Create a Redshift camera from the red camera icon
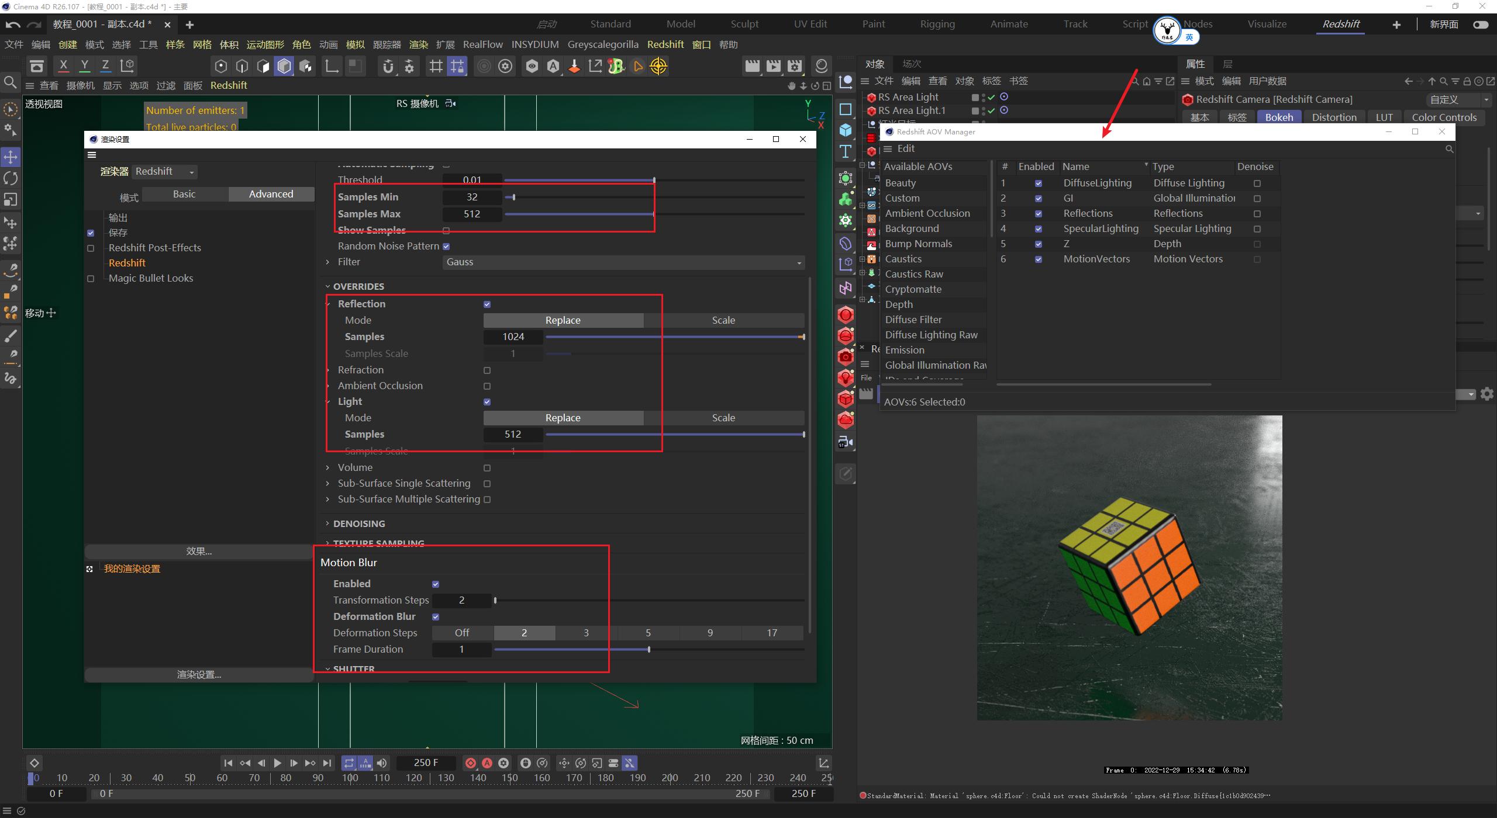 [x=845, y=356]
